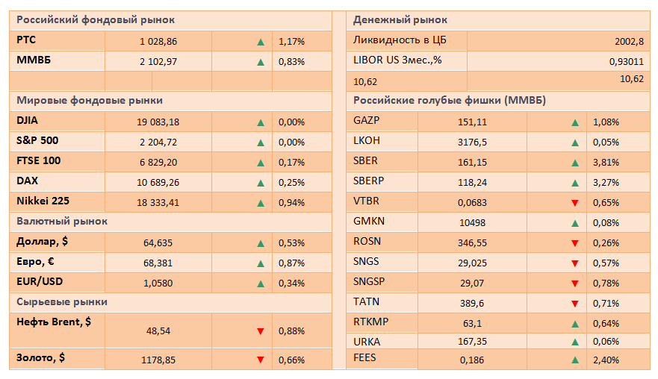Select the ММВБ value 2 102,97 cell
Screen dimensions: 658x379
[x=158, y=62]
